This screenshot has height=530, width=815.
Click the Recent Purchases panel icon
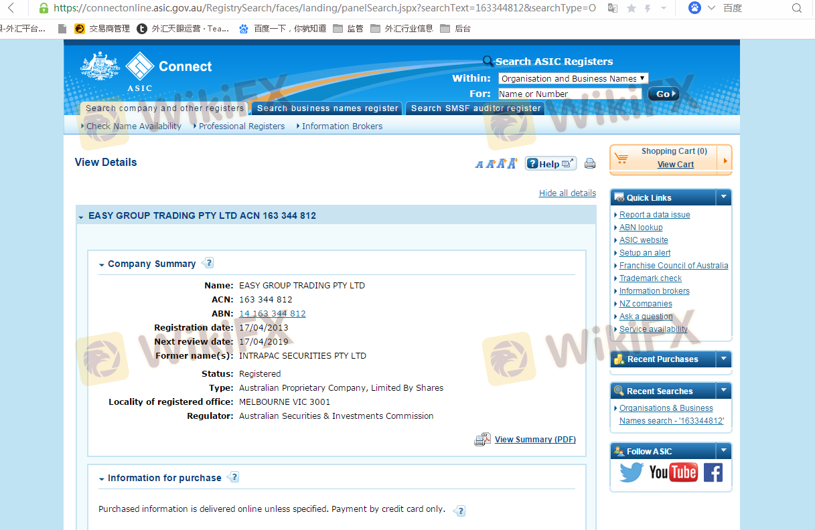[x=619, y=359]
